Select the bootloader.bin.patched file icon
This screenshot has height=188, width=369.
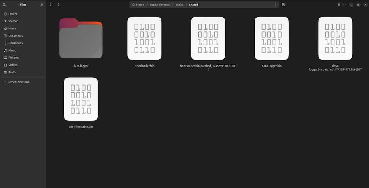click(x=208, y=38)
